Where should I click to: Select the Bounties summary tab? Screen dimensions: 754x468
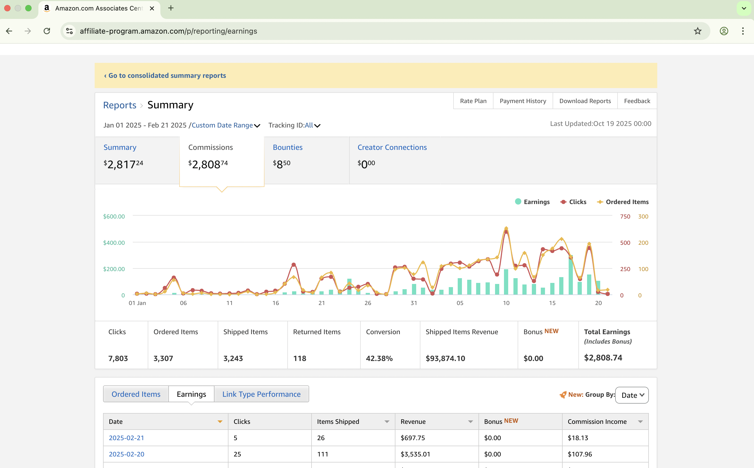[288, 147]
